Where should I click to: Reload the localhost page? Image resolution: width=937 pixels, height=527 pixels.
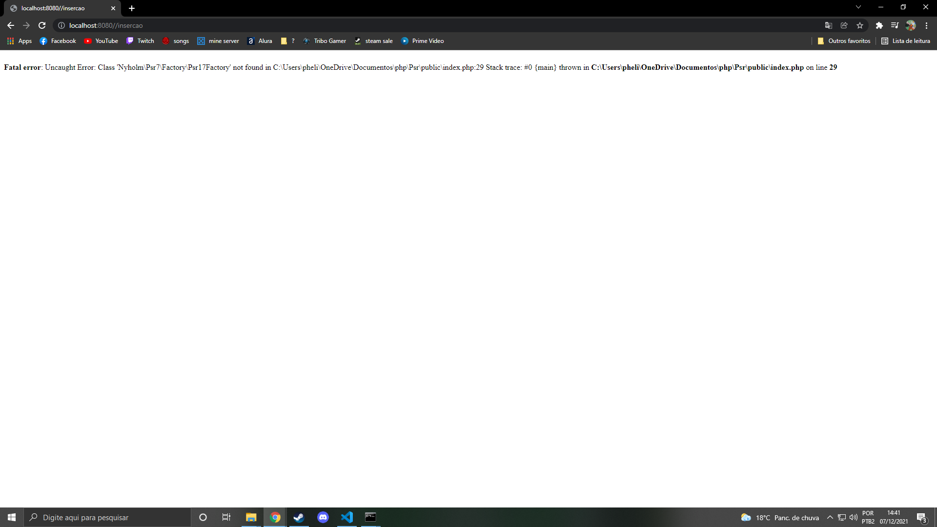pos(42,25)
